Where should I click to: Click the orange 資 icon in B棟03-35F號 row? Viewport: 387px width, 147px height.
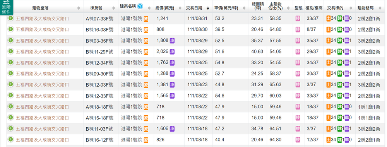146,41
